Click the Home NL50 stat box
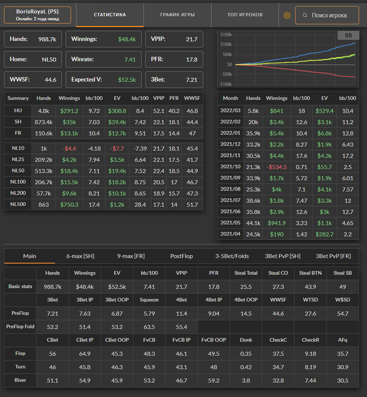Viewport: 367px width, 397px height. click(x=33, y=60)
